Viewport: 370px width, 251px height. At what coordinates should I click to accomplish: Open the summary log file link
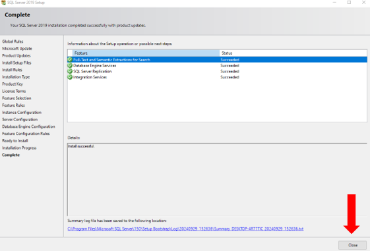point(185,229)
